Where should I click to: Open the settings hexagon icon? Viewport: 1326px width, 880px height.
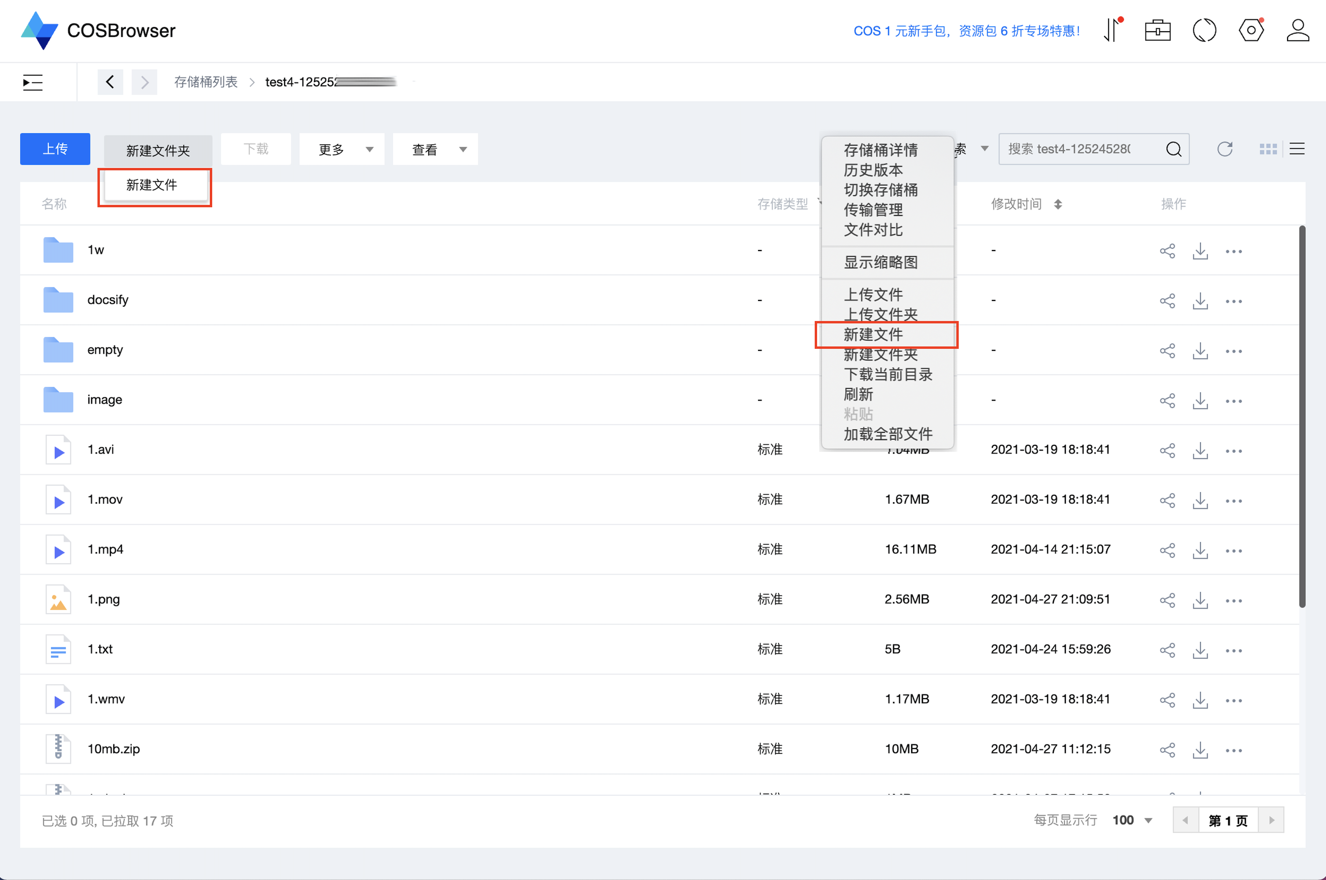tap(1251, 30)
